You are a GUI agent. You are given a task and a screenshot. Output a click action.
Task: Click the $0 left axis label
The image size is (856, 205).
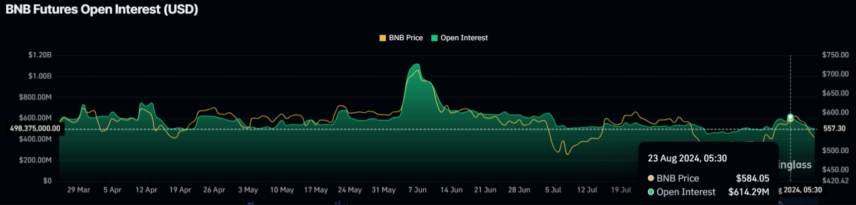tap(47, 181)
